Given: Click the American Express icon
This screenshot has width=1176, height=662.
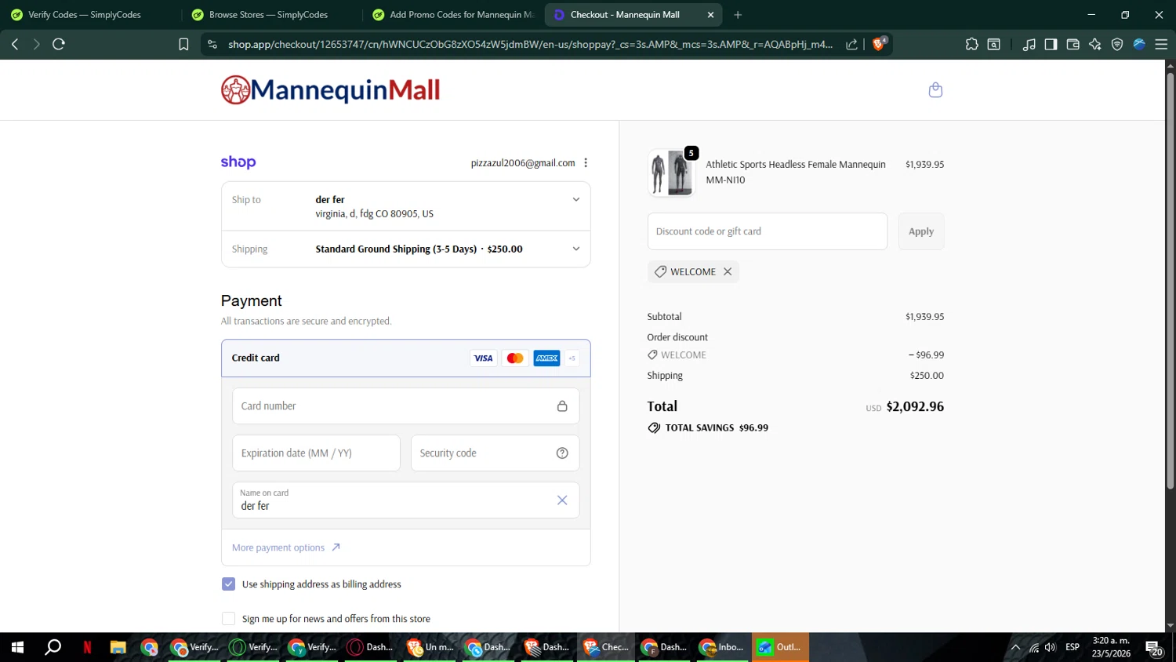Looking at the screenshot, I should pyautogui.click(x=546, y=358).
